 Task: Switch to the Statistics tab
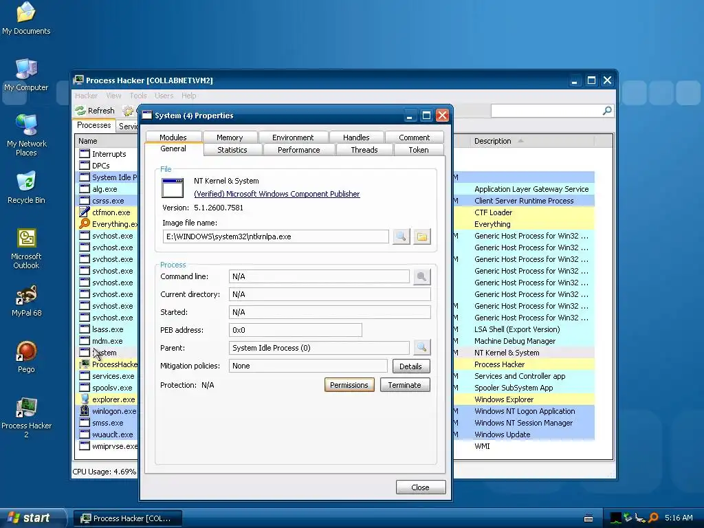[x=232, y=150]
